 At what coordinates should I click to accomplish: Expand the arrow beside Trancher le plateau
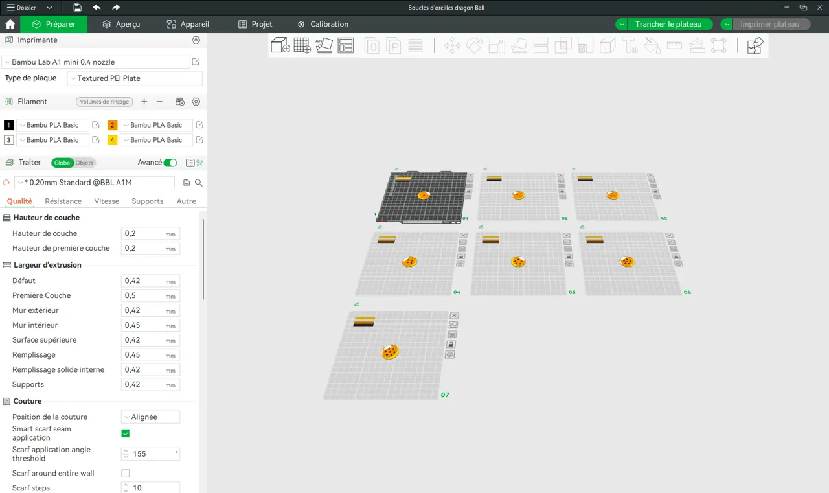(622, 24)
